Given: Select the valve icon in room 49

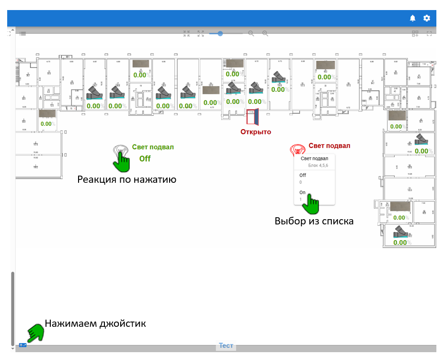Looking at the screenshot, I should click(x=422, y=139).
